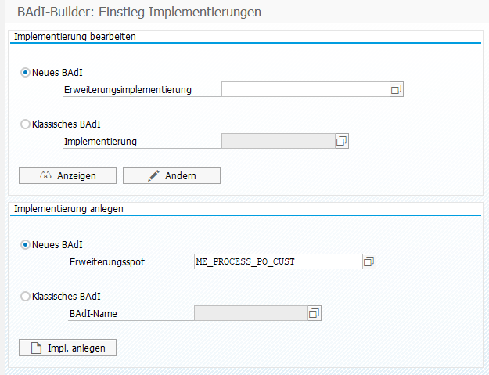Click the greyed BAdI-Name input field

(250, 313)
